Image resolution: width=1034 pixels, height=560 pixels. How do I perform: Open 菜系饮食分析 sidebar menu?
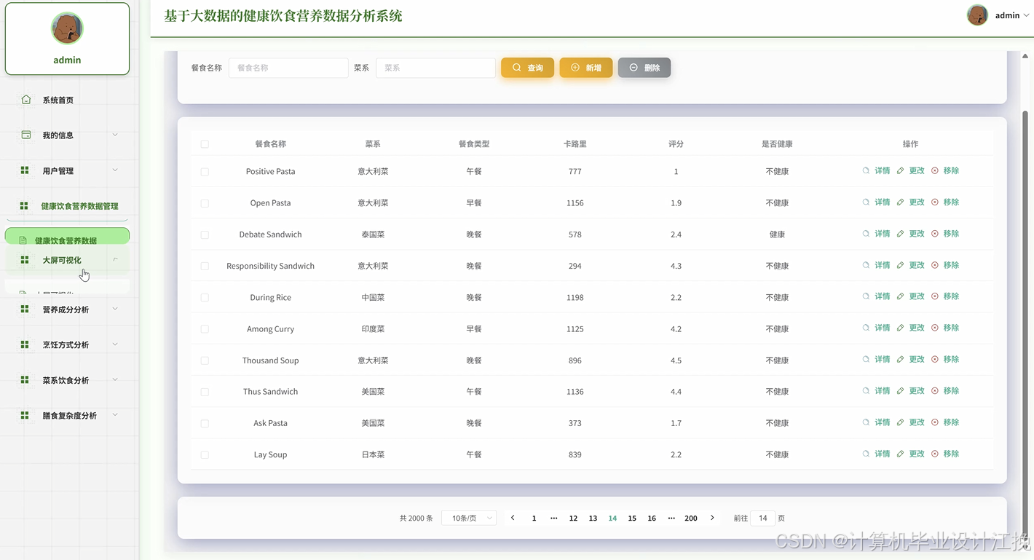[67, 380]
